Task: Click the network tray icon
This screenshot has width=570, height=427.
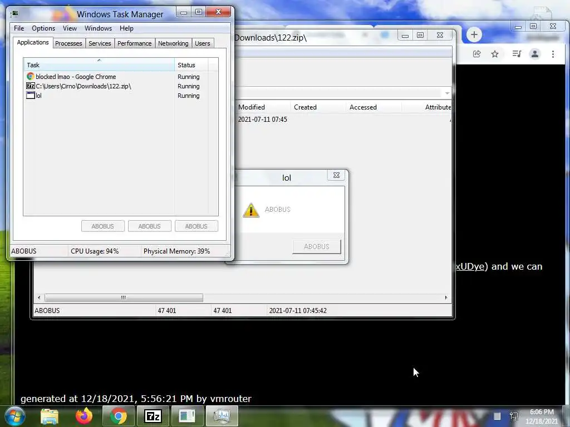Action: coord(514,416)
